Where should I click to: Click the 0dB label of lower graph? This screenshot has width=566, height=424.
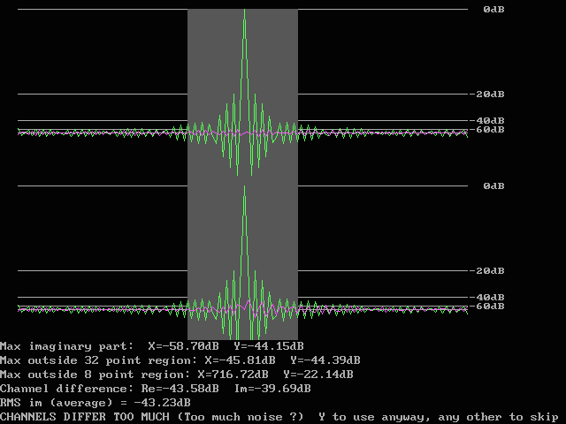pyautogui.click(x=493, y=186)
